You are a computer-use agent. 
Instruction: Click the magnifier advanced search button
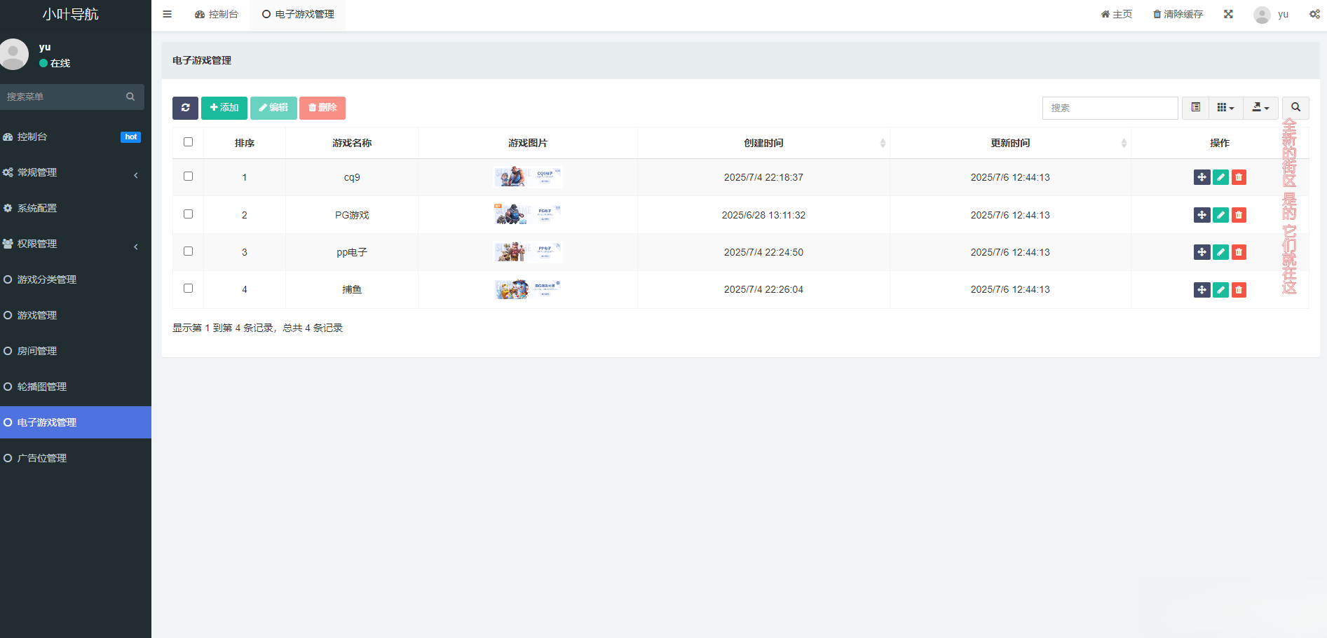click(x=1295, y=108)
